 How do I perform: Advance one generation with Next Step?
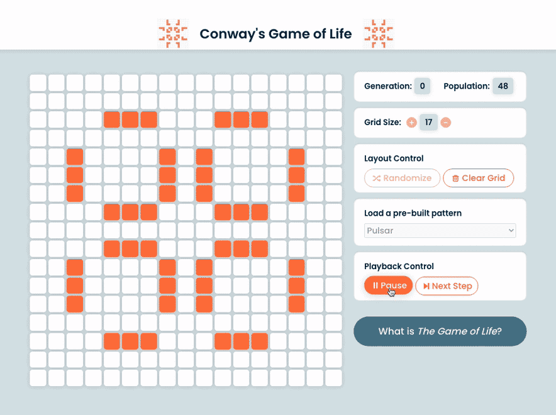[447, 286]
